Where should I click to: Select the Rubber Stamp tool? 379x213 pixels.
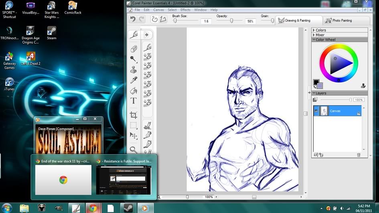134,70
